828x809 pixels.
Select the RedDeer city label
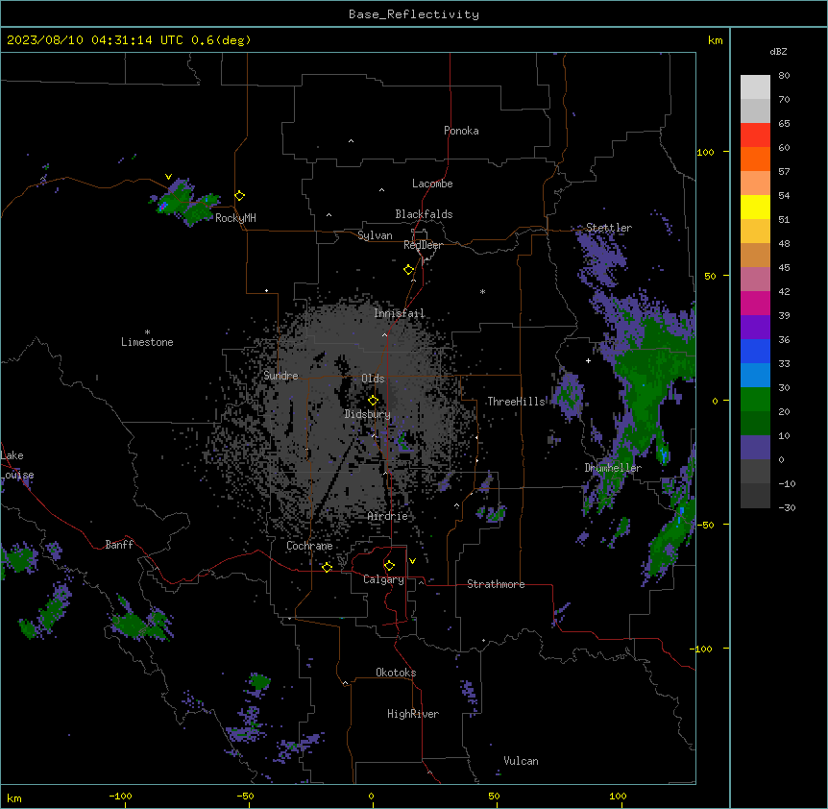(423, 245)
